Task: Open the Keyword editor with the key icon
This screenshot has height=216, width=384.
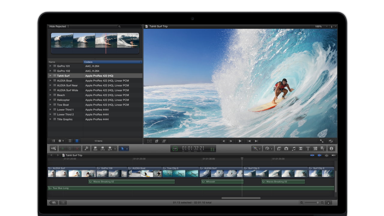Action: [87, 148]
